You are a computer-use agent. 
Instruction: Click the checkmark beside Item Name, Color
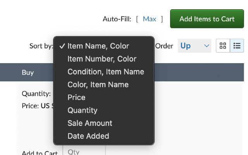coord(62,46)
